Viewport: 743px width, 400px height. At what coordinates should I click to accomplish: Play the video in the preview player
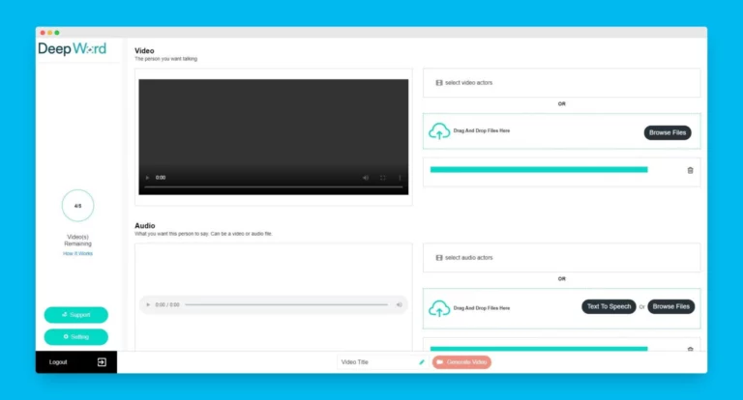(147, 178)
